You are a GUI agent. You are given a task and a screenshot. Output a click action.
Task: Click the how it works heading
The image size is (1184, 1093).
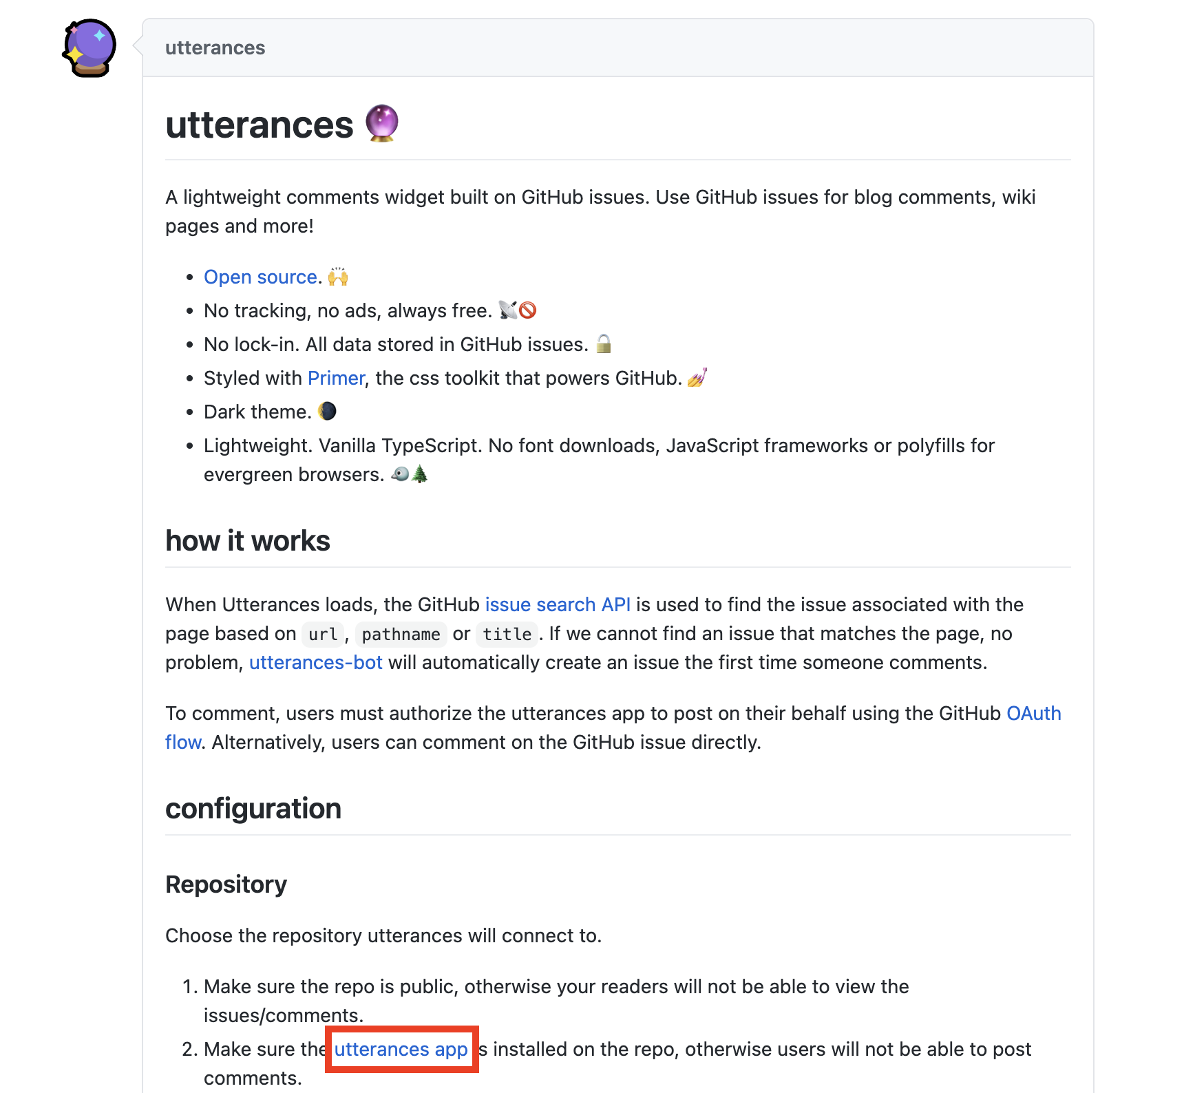[x=247, y=541]
